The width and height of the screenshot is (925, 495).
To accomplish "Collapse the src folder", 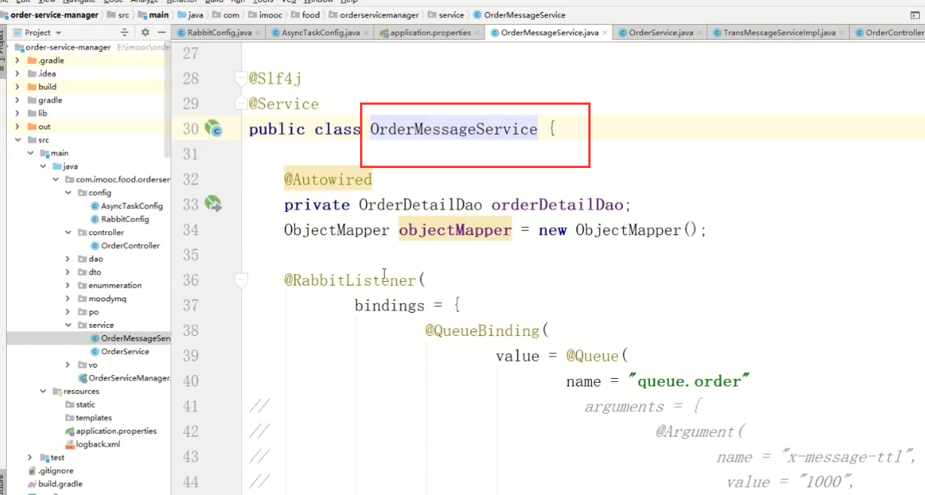I will pos(17,140).
